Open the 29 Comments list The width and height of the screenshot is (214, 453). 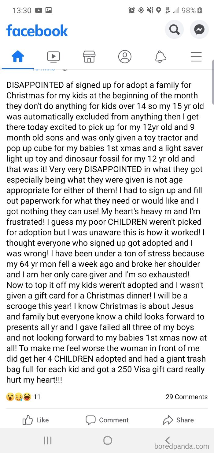point(186,397)
